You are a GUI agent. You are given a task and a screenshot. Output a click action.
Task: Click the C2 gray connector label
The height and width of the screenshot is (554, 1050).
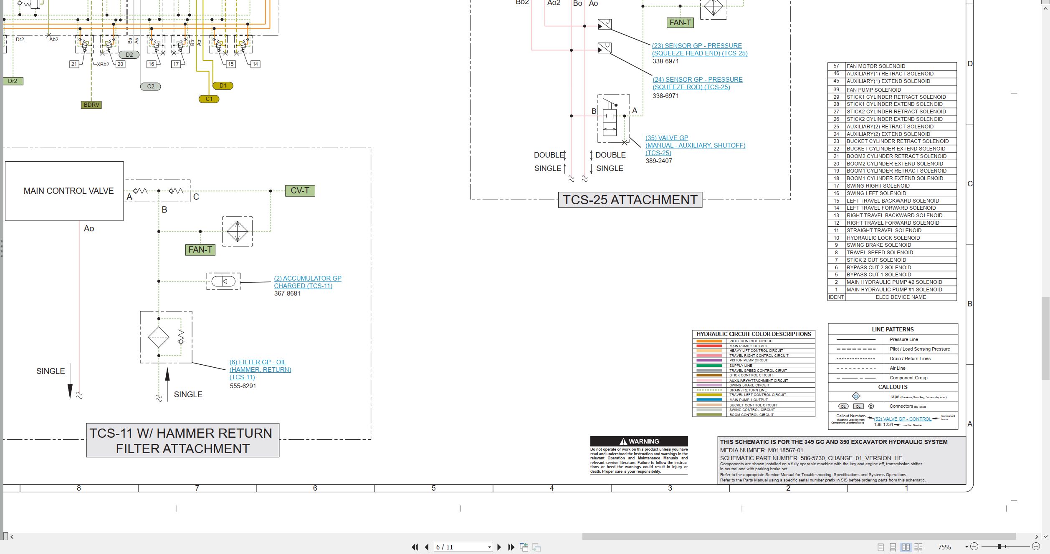pyautogui.click(x=151, y=86)
